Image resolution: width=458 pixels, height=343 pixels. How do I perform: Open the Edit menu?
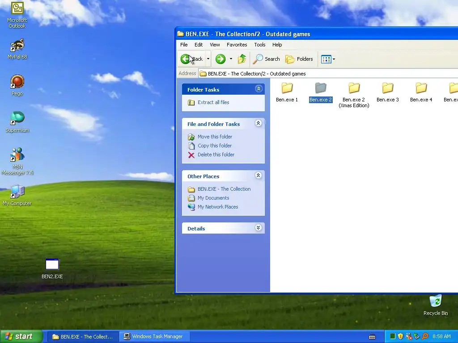[x=199, y=45]
